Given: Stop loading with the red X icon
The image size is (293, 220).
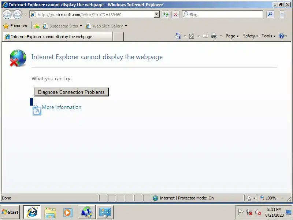Looking at the screenshot, I should [x=175, y=15].
